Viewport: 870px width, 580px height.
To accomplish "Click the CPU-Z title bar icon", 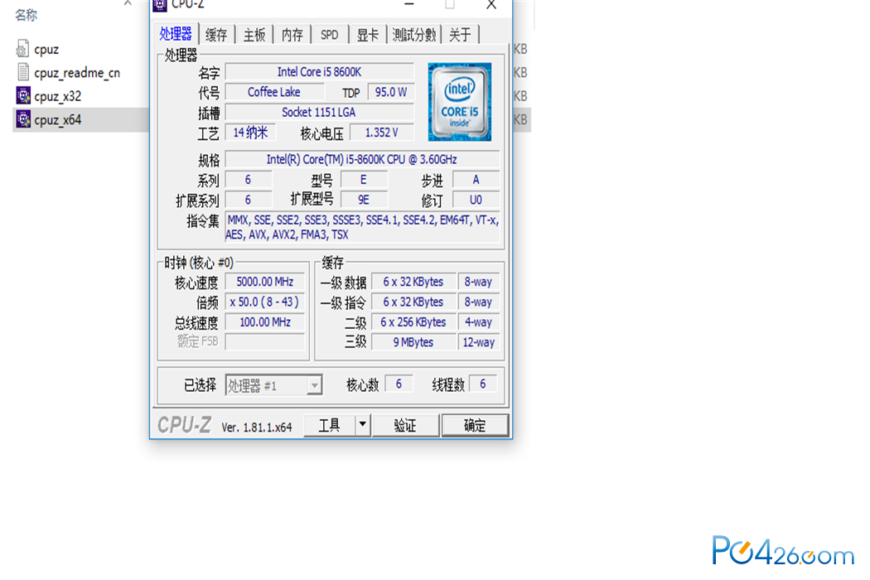I will click(160, 4).
